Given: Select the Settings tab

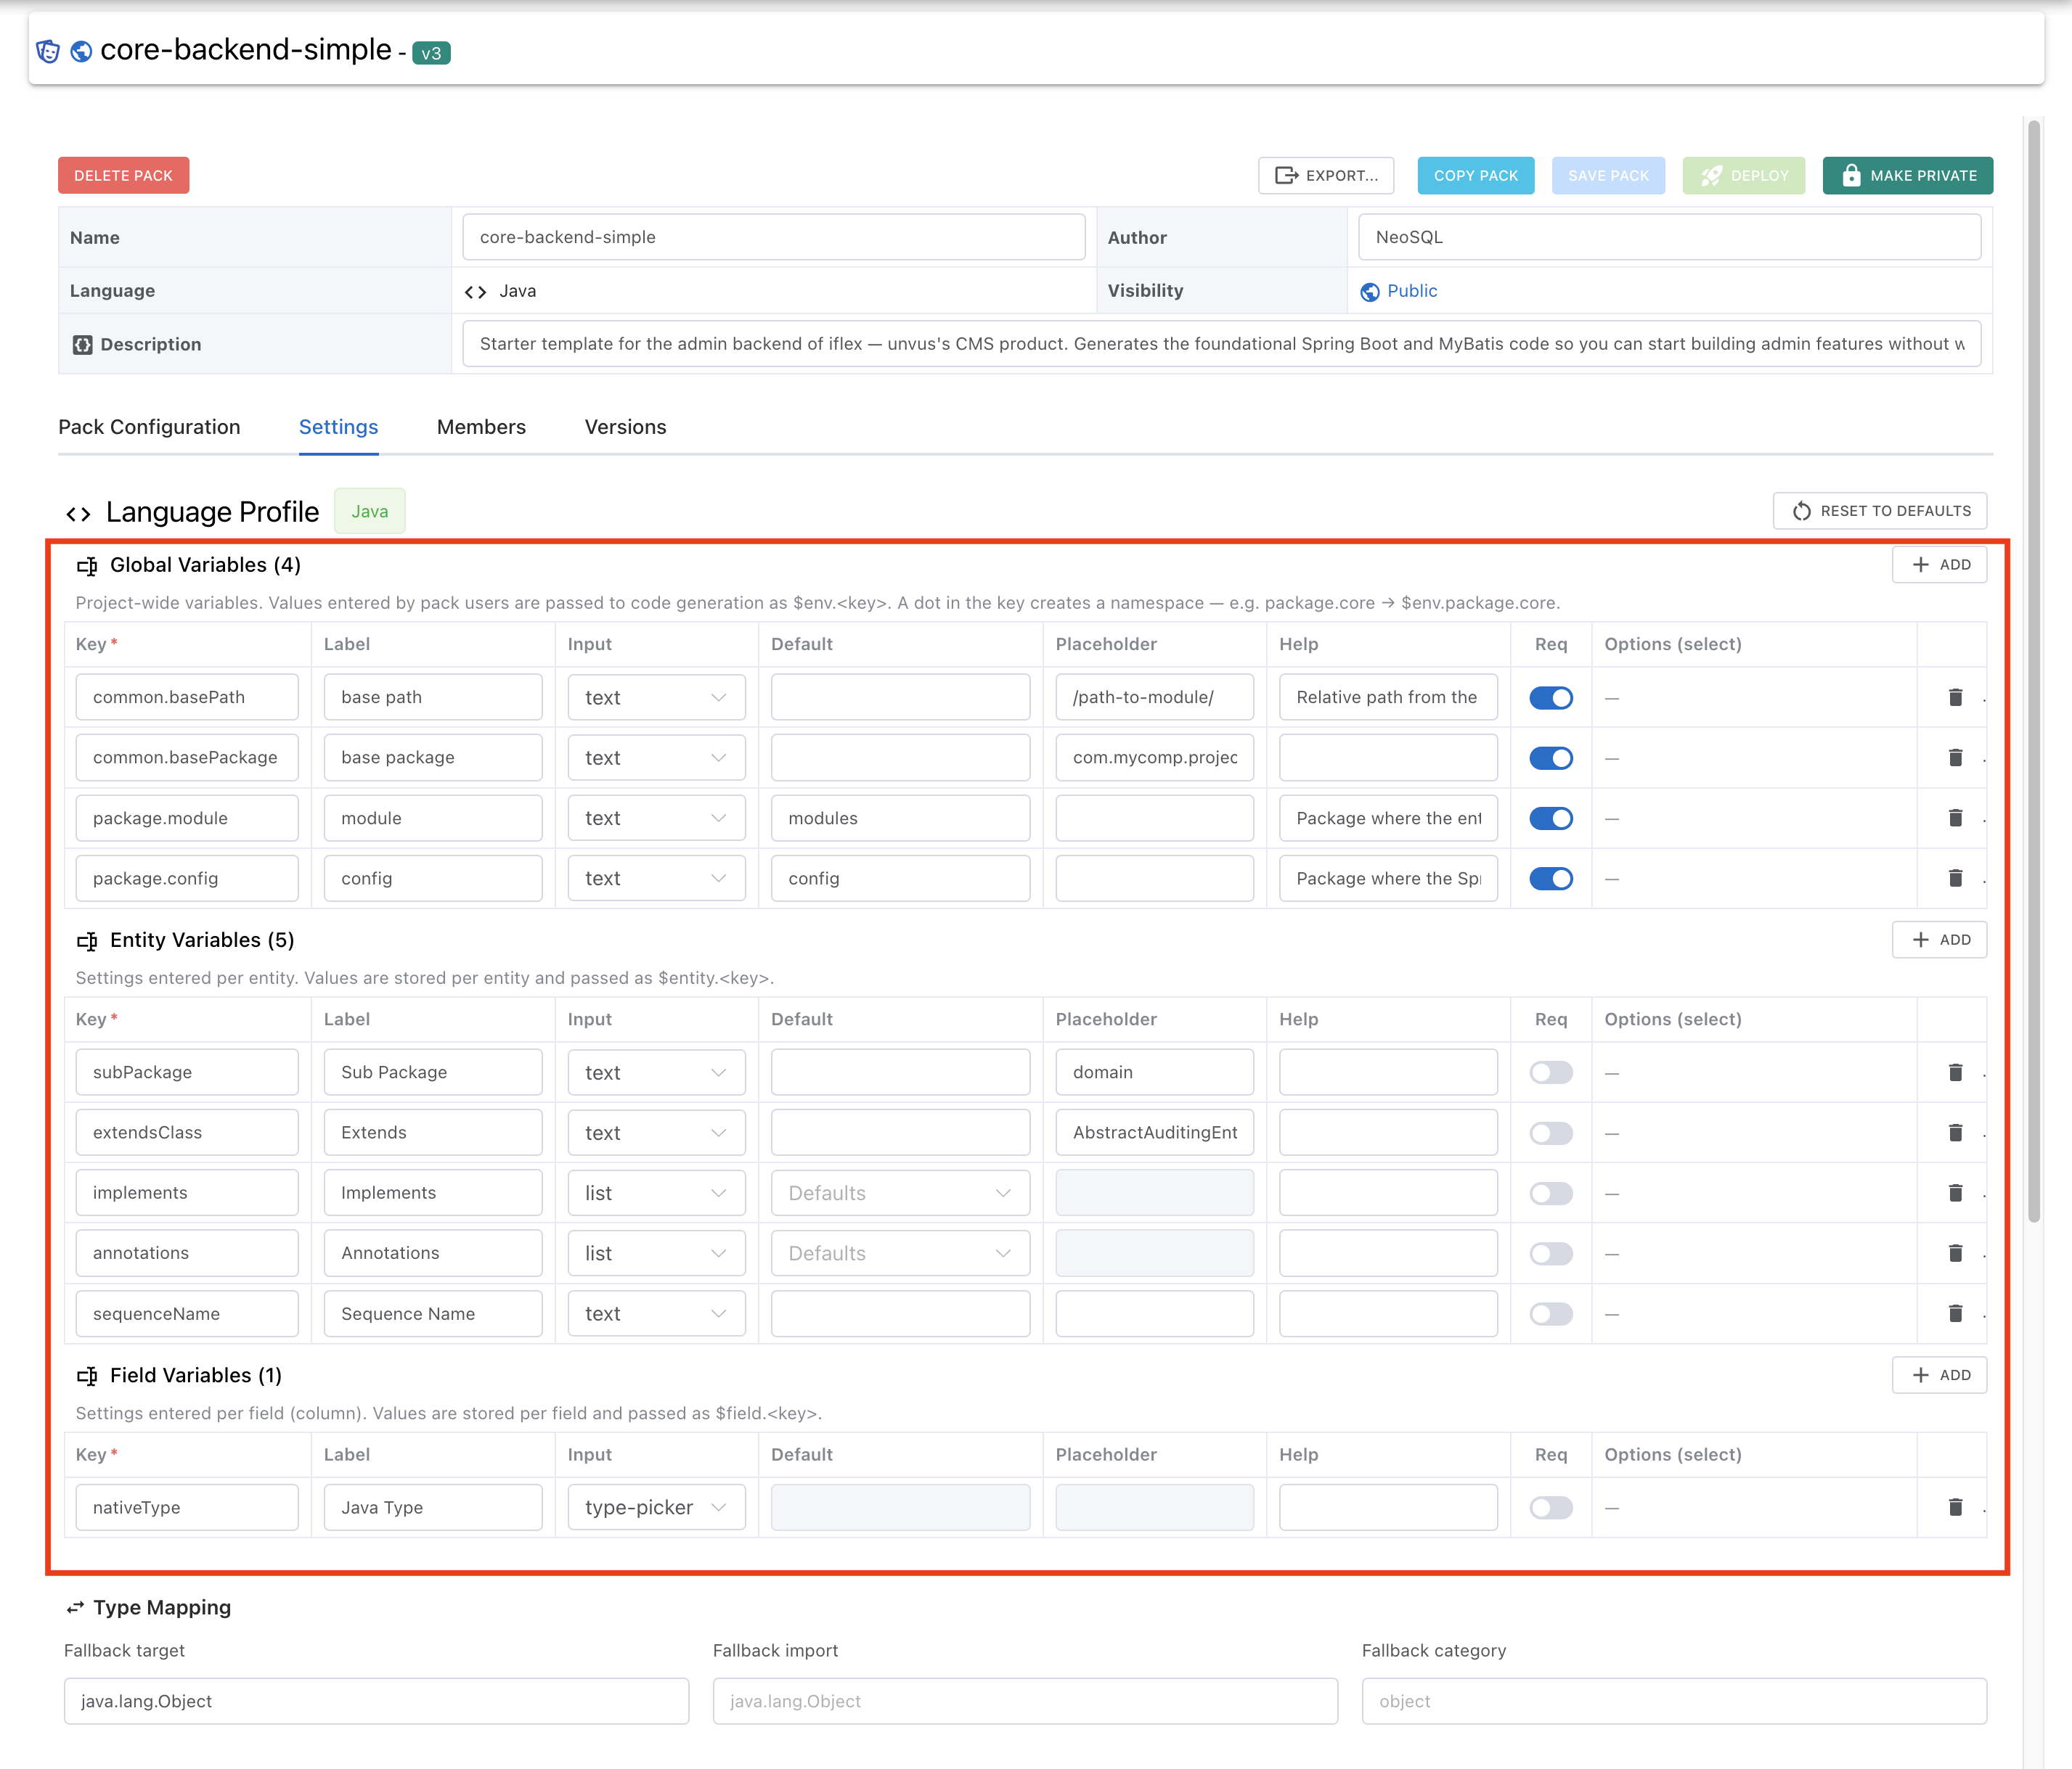Looking at the screenshot, I should 338,427.
